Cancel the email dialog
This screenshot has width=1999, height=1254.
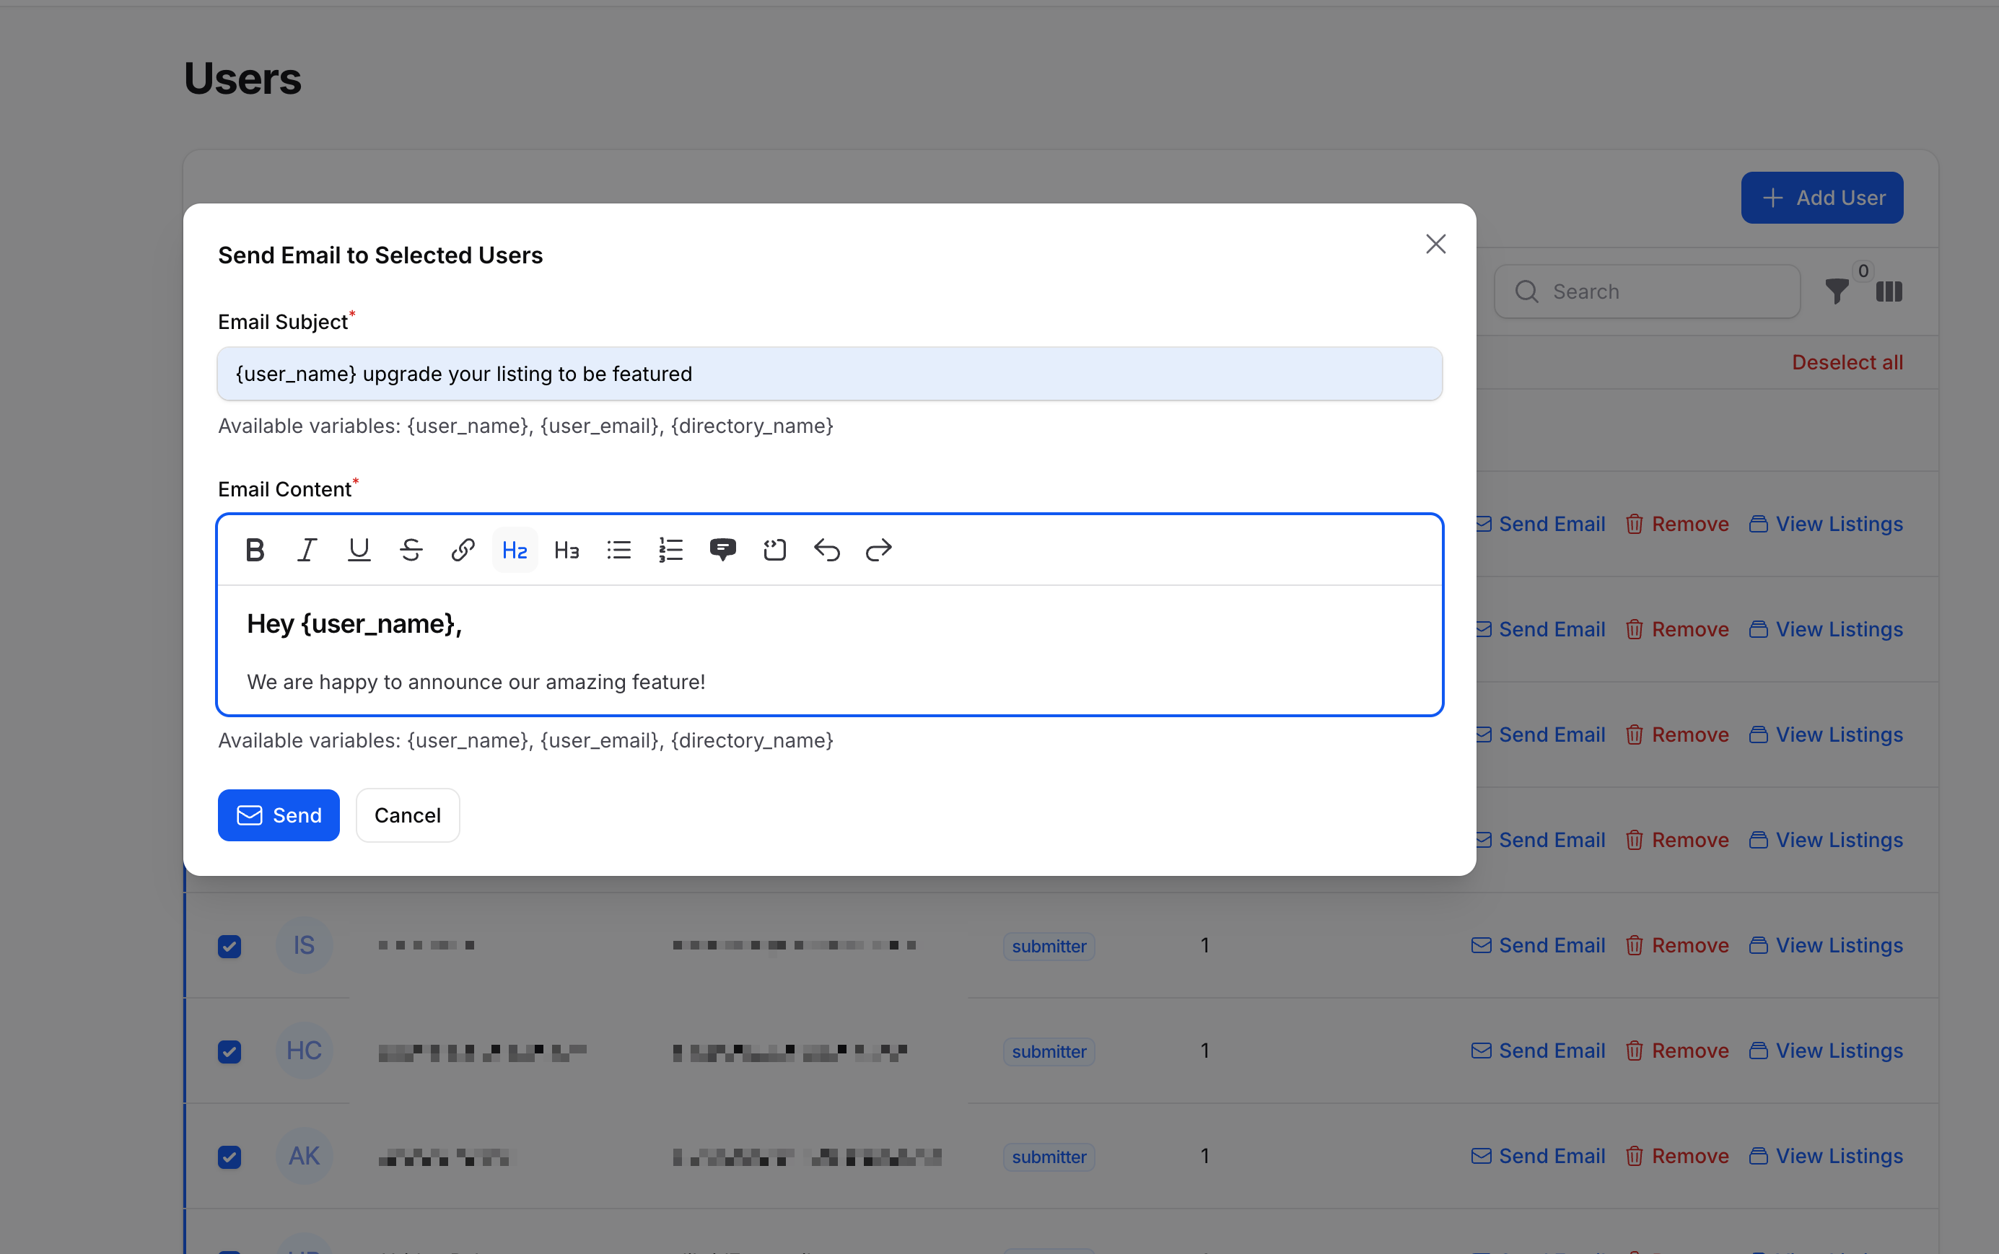(x=407, y=815)
